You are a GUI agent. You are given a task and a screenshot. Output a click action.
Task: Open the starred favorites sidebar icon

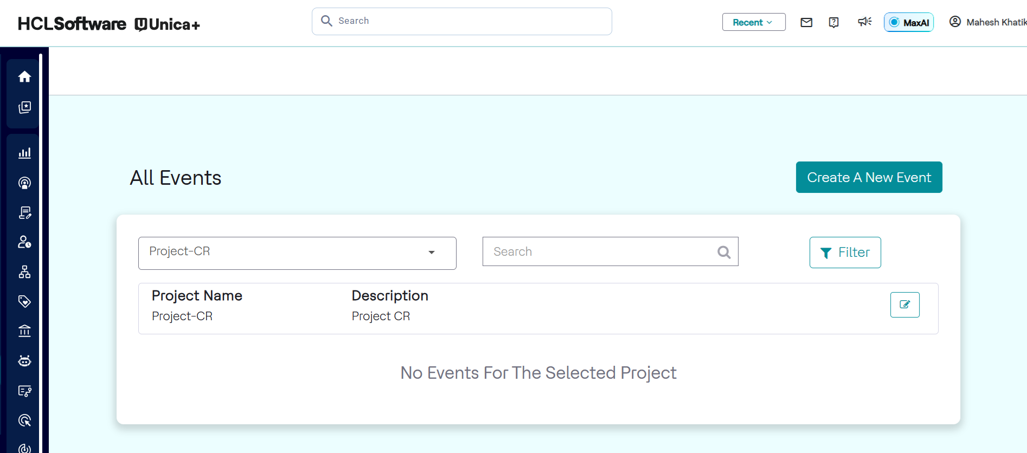24,107
